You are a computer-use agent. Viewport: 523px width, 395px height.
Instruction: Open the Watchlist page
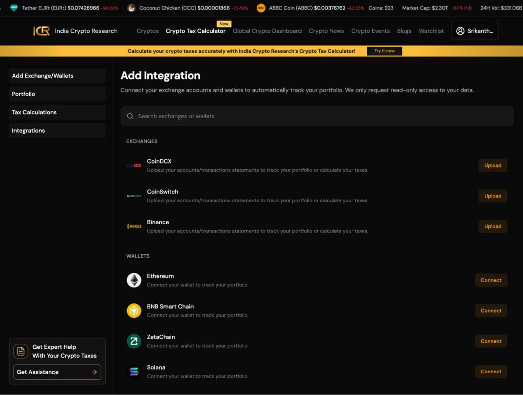(x=431, y=31)
